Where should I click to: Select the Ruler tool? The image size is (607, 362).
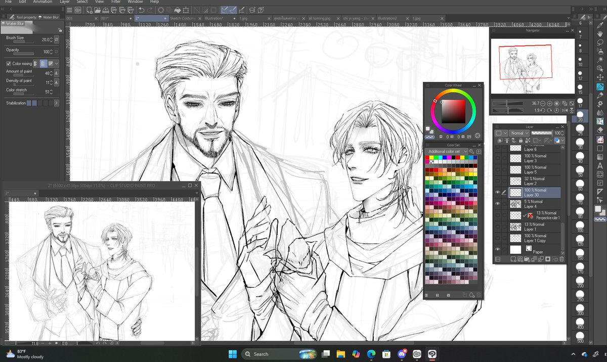600,192
